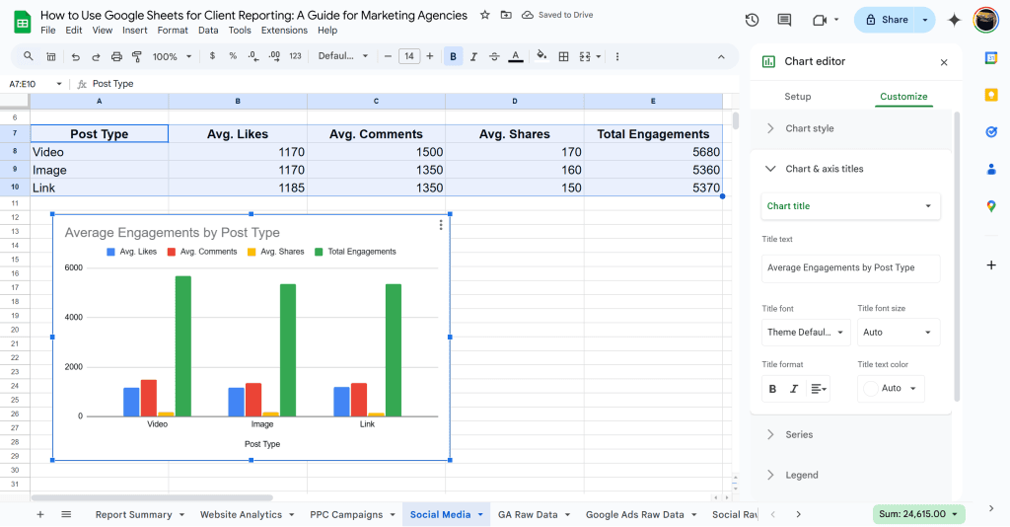Viewport: 1010px width, 527px height.
Task: Undo the last action
Action: (75, 56)
